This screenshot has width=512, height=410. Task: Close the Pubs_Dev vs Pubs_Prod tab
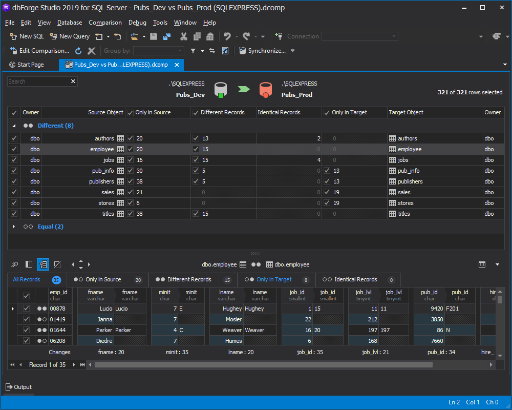click(x=177, y=65)
